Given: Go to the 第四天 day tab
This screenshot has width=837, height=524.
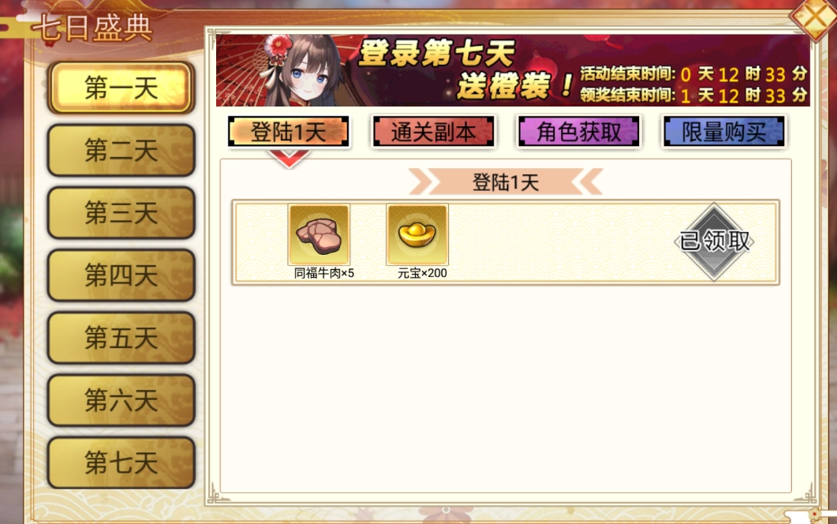Looking at the screenshot, I should point(121,275).
